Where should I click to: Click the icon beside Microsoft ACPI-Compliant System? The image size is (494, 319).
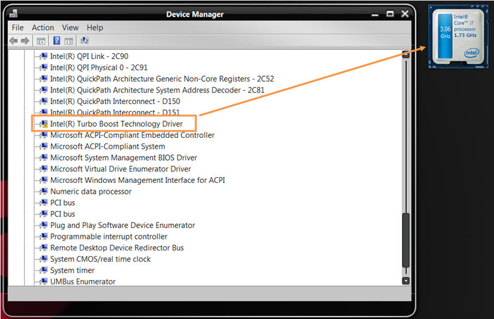coord(45,146)
